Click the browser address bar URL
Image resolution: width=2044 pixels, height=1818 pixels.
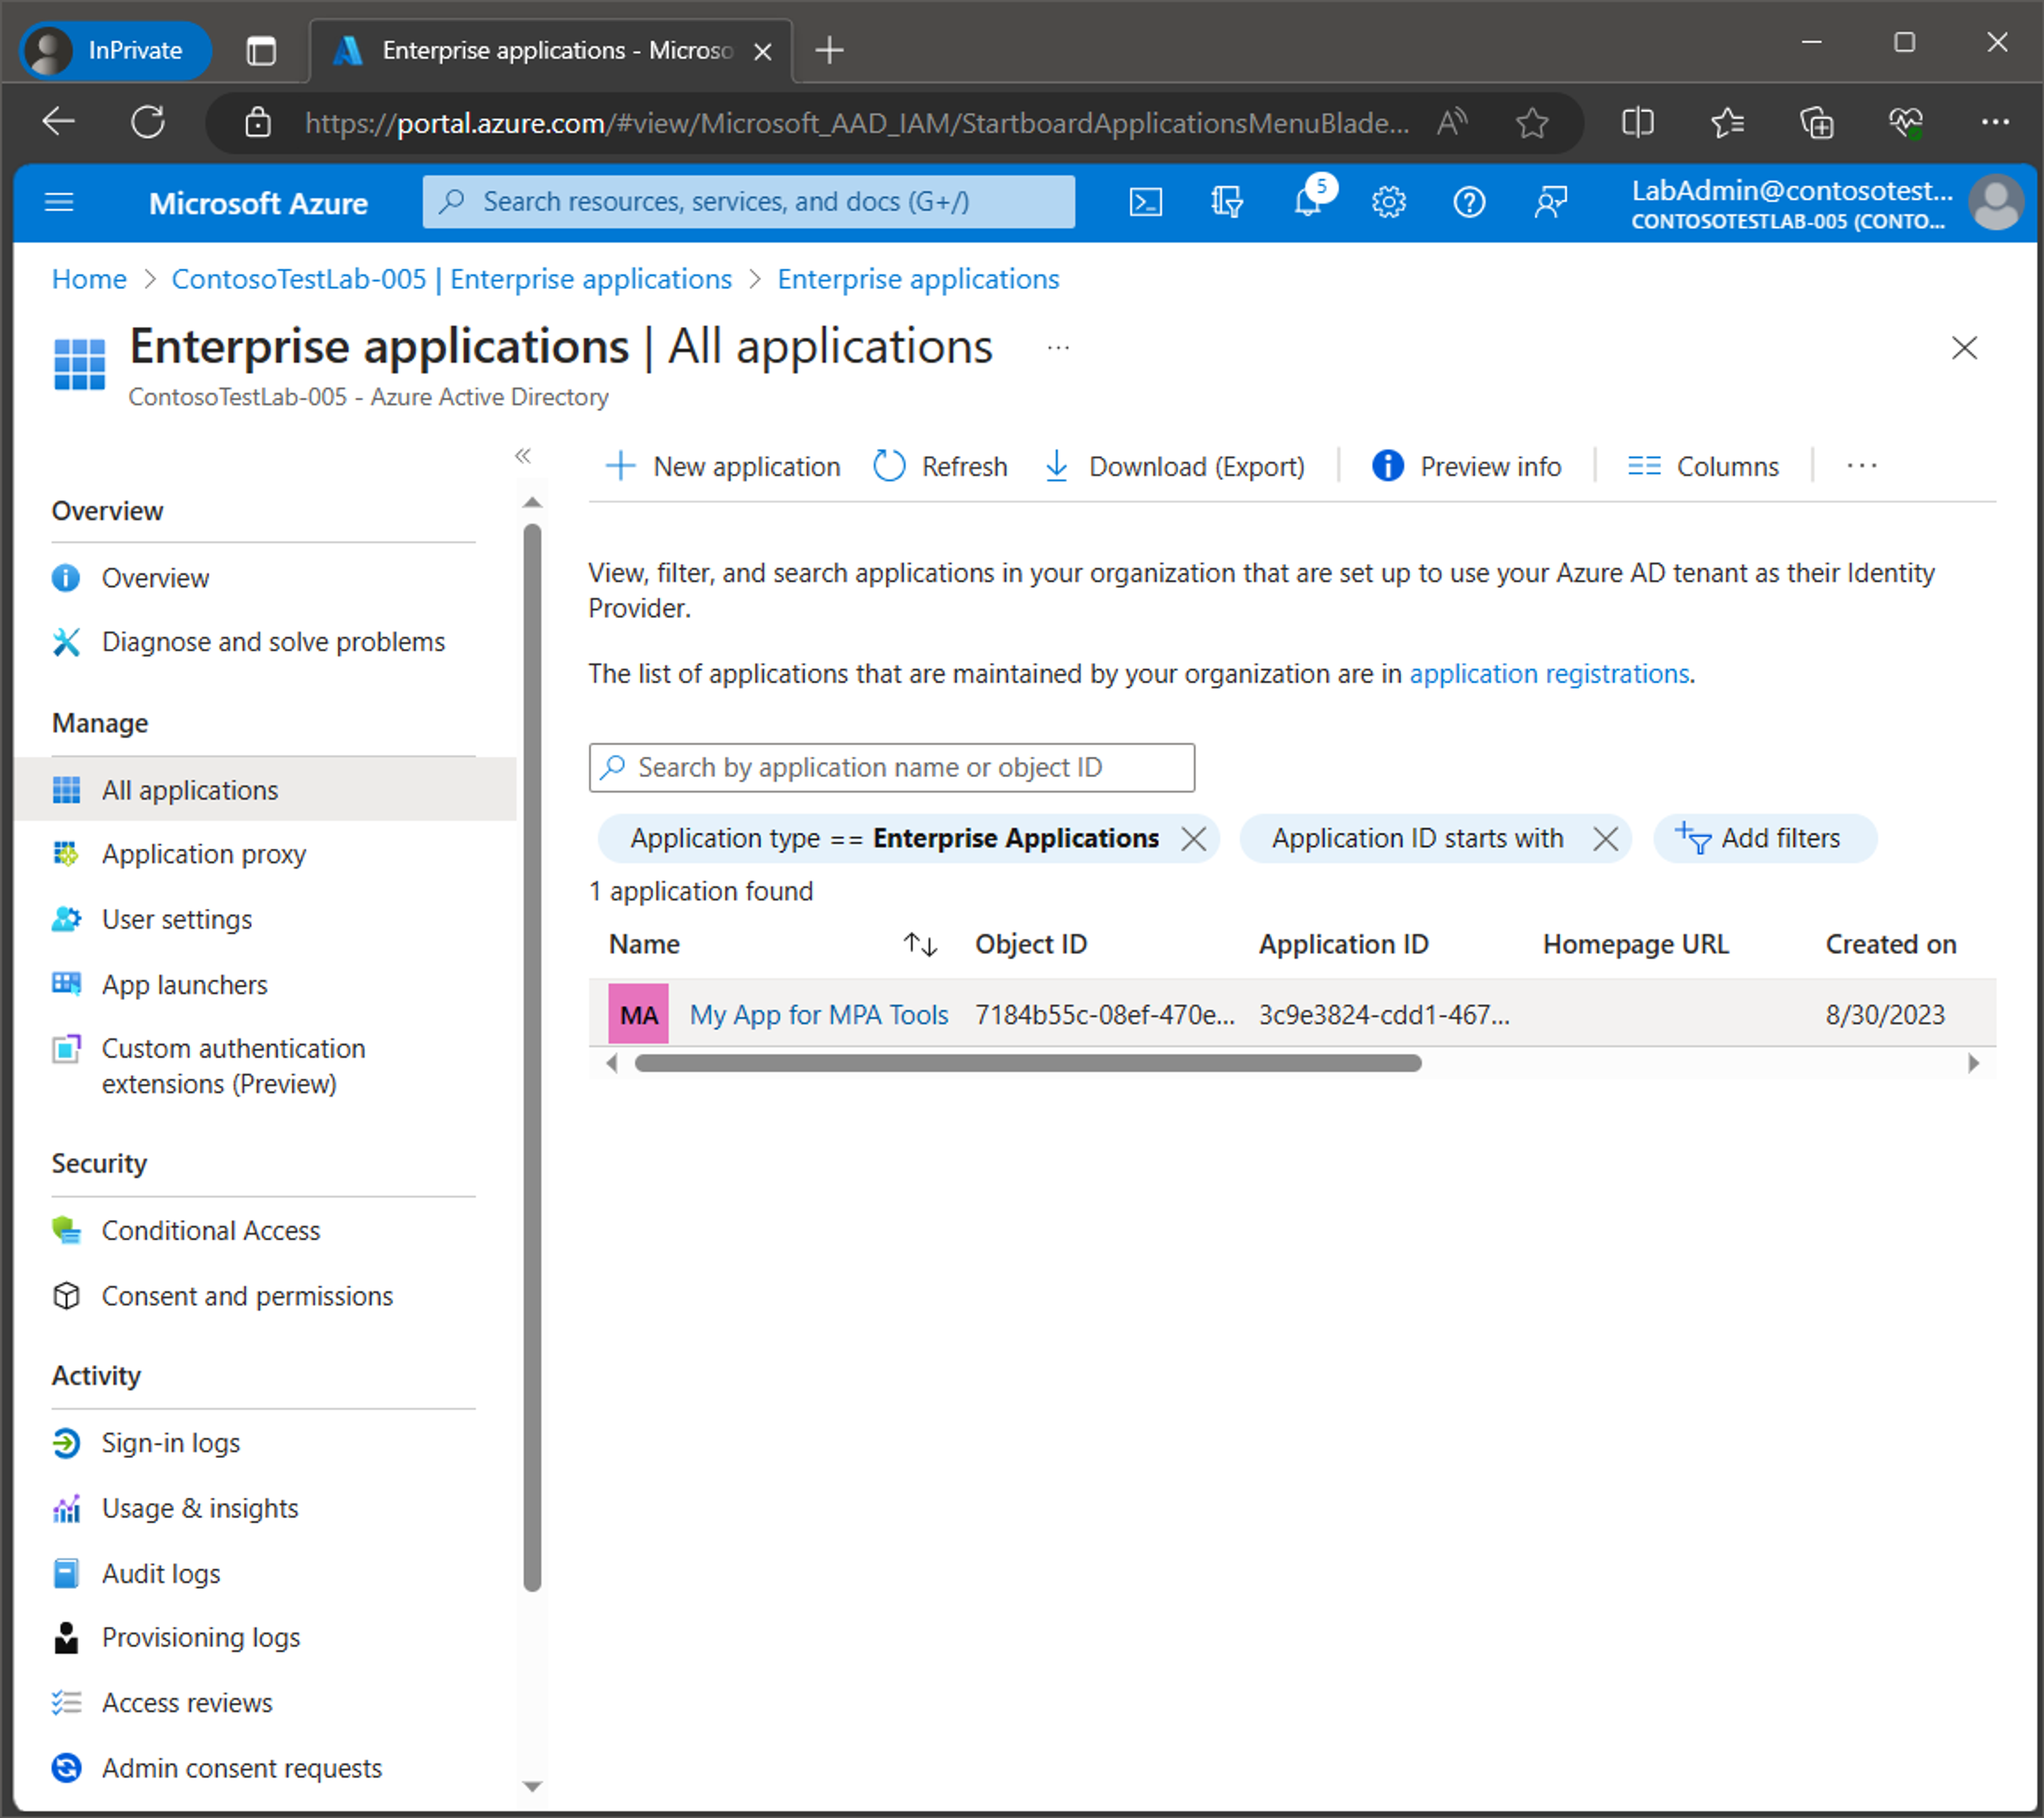pyautogui.click(x=857, y=123)
